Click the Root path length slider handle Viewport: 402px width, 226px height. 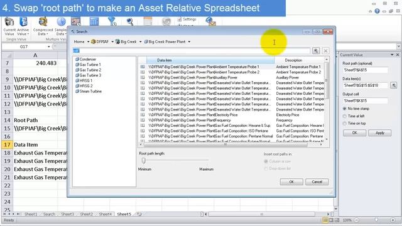[x=144, y=161]
